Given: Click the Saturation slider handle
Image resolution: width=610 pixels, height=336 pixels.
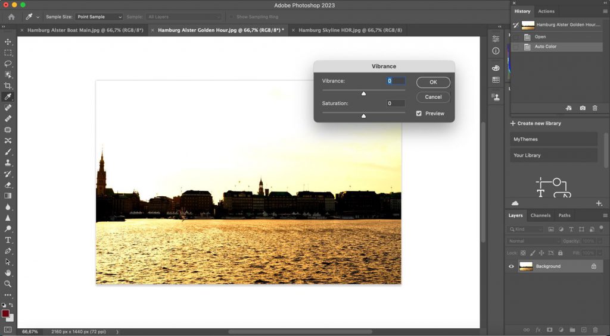Looking at the screenshot, I should pyautogui.click(x=363, y=116).
